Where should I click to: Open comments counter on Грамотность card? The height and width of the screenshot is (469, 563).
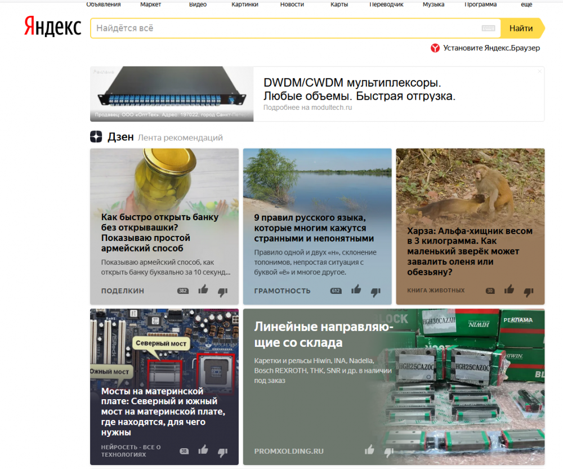click(336, 291)
